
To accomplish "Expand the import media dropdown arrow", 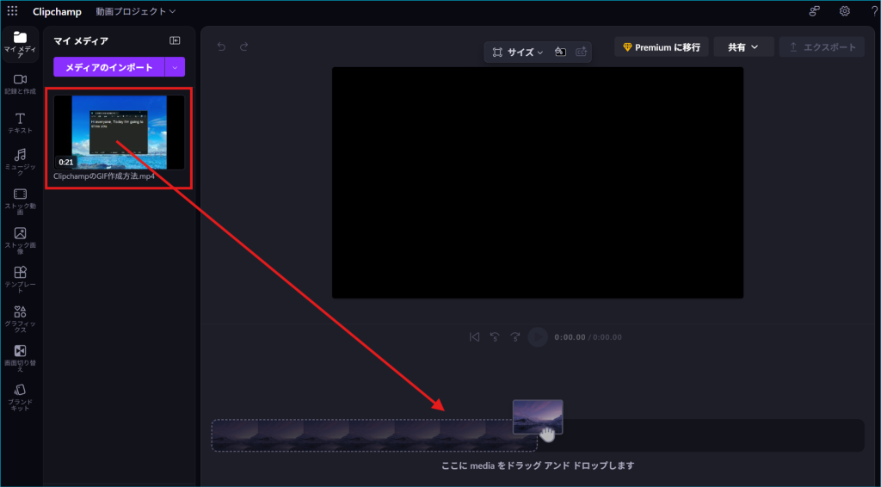I will click(x=176, y=67).
